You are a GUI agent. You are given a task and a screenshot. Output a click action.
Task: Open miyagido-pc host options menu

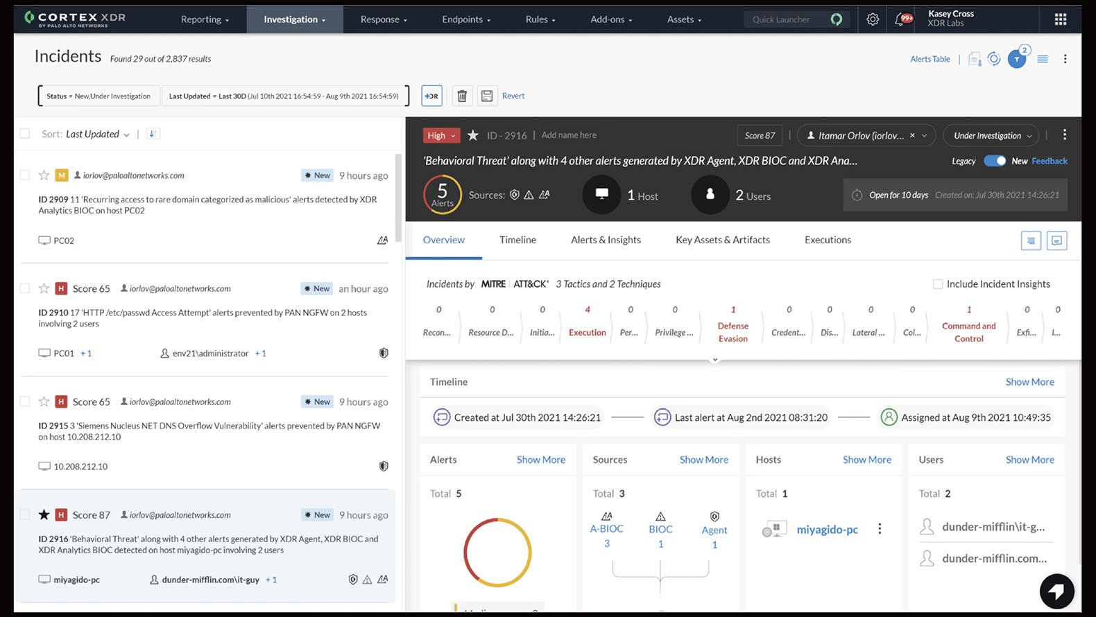(880, 529)
